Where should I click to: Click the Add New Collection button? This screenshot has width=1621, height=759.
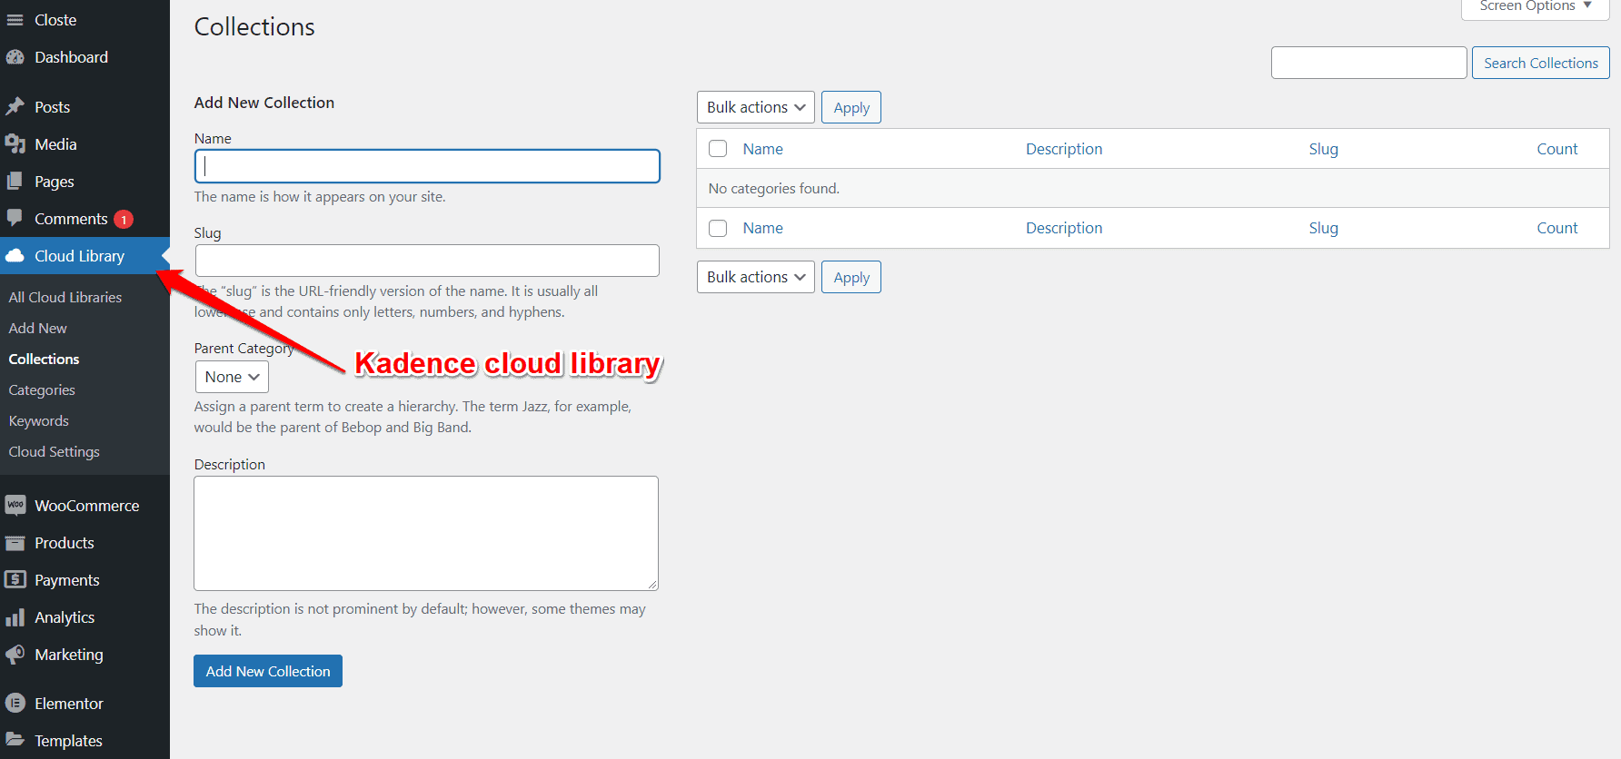click(x=268, y=671)
